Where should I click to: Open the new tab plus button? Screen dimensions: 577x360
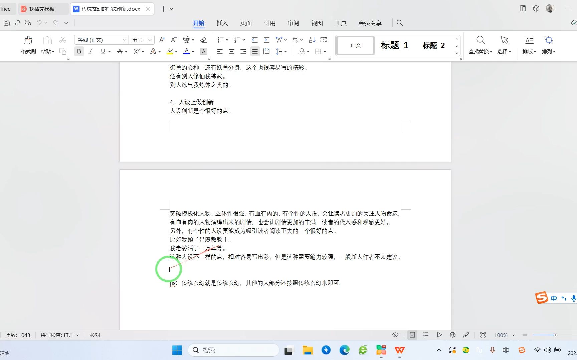(x=163, y=9)
